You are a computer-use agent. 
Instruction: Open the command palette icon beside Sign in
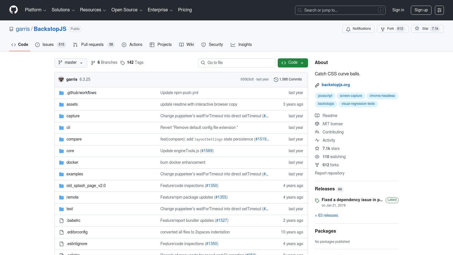click(x=439, y=10)
